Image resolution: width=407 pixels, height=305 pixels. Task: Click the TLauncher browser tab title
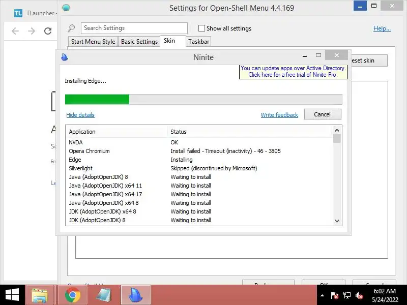coord(40,13)
